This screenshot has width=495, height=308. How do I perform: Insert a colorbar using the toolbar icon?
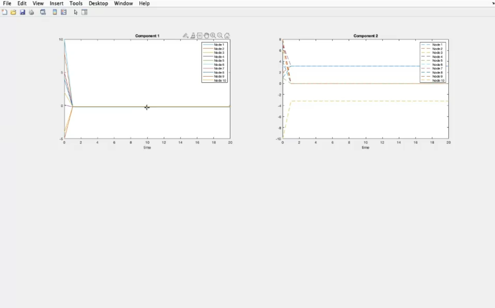click(x=55, y=12)
